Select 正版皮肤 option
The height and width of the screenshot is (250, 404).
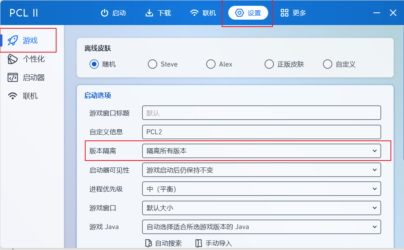[269, 64]
